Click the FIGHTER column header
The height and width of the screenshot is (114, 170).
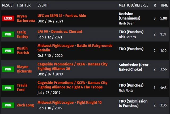(x=24, y=5)
